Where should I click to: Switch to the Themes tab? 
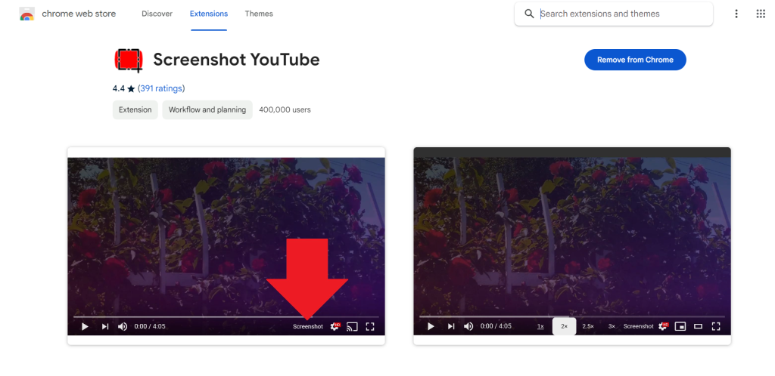(259, 14)
